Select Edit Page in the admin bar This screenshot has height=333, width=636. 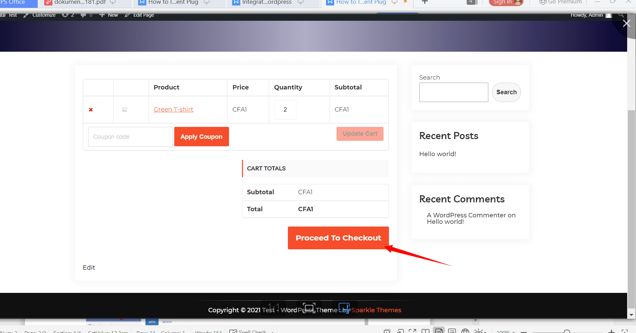point(140,15)
